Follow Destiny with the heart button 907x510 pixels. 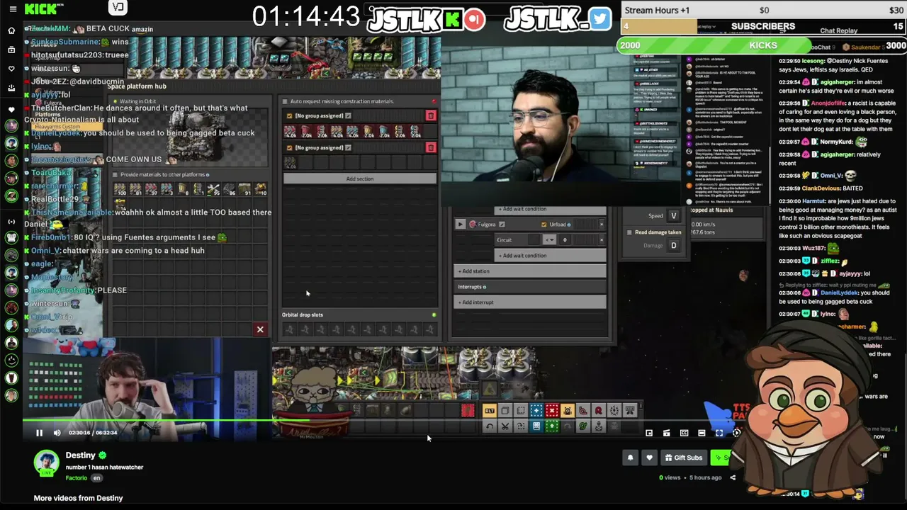(649, 458)
